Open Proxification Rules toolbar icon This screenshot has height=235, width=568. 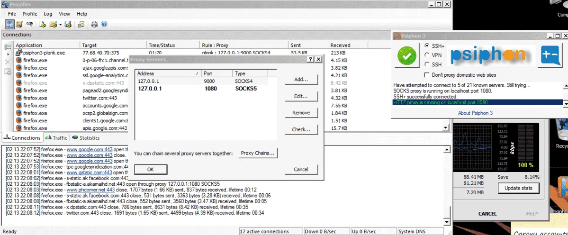point(19,24)
